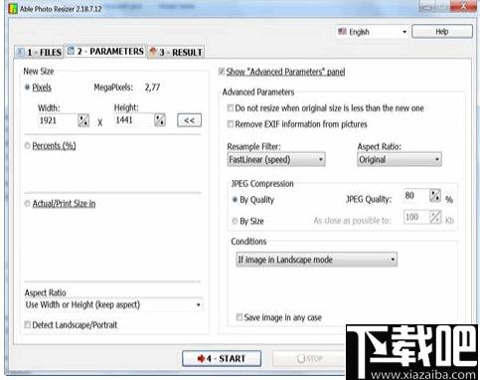This screenshot has width=480, height=380.
Task: Click the double-arrow collapse button
Action: coord(189,120)
